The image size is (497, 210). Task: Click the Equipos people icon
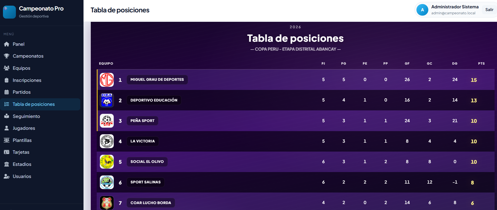[x=7, y=68]
